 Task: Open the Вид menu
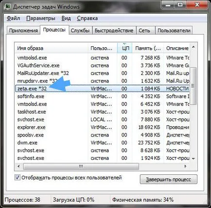[x=66, y=18]
